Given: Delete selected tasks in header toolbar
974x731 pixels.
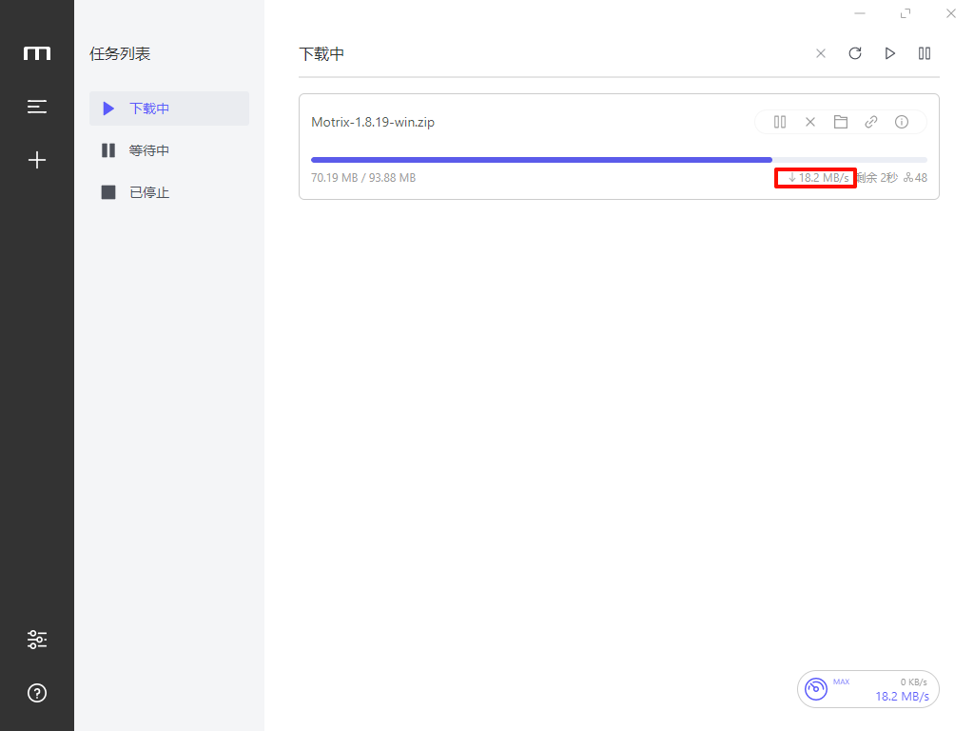Looking at the screenshot, I should tap(821, 53).
